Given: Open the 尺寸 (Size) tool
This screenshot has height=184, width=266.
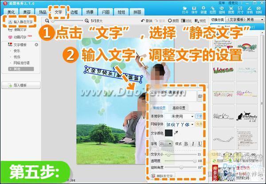Looking at the screenshot, I should tap(240, 10).
